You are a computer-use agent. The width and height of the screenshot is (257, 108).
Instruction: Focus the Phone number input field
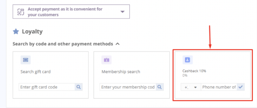219,87
